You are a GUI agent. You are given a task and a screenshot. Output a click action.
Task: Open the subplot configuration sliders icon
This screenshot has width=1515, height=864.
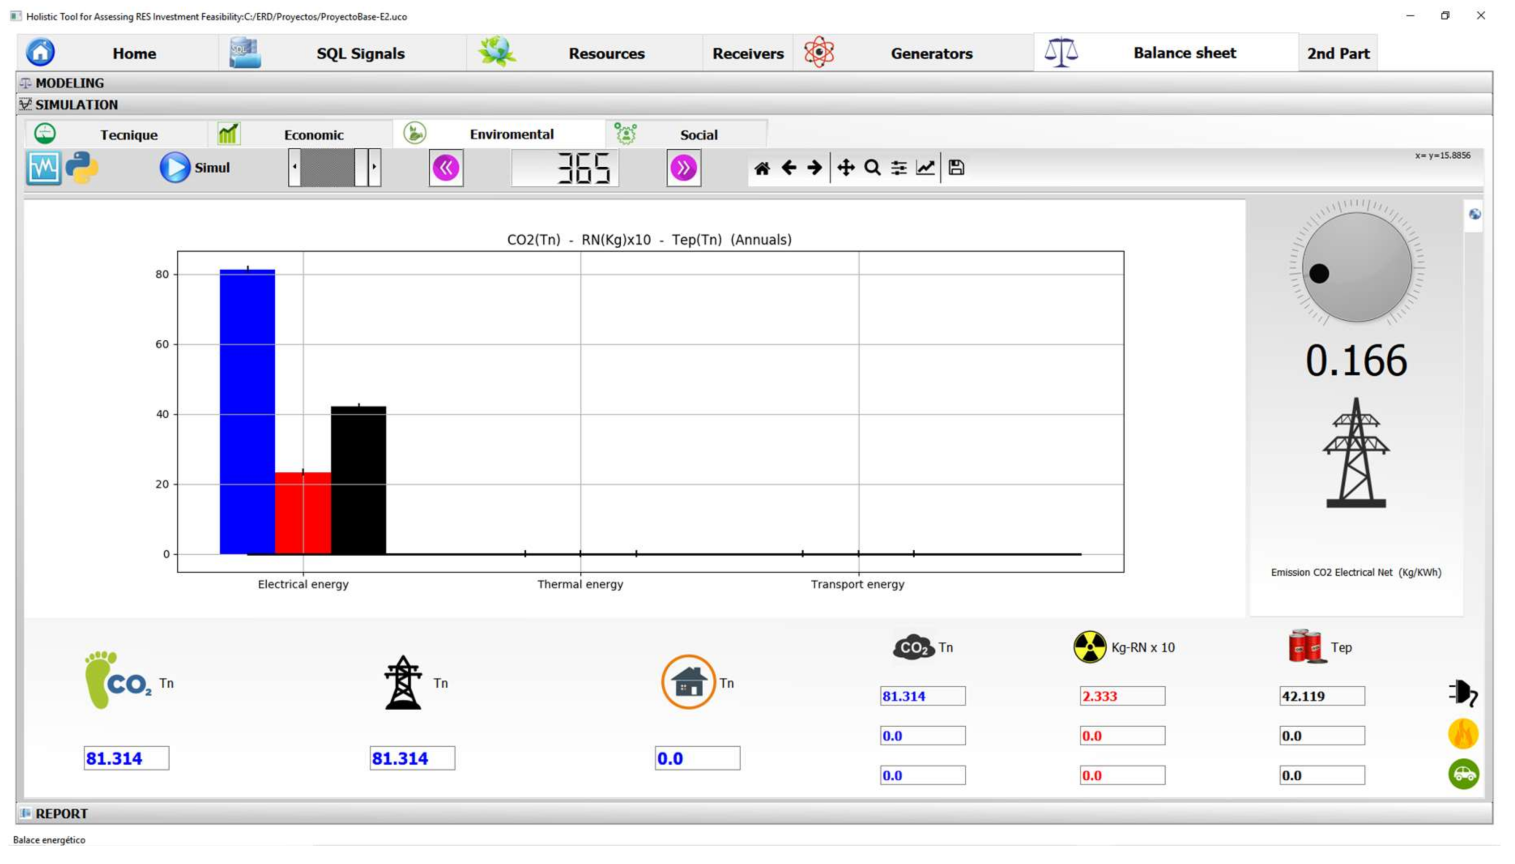point(899,168)
